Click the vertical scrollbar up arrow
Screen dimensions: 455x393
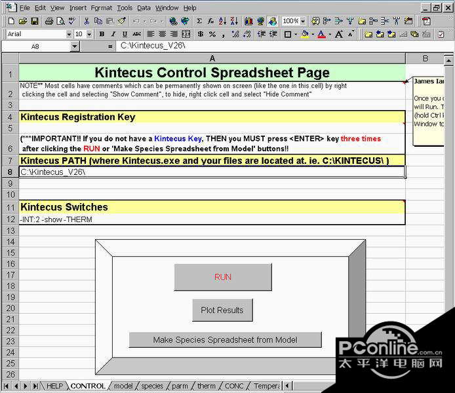click(x=448, y=60)
